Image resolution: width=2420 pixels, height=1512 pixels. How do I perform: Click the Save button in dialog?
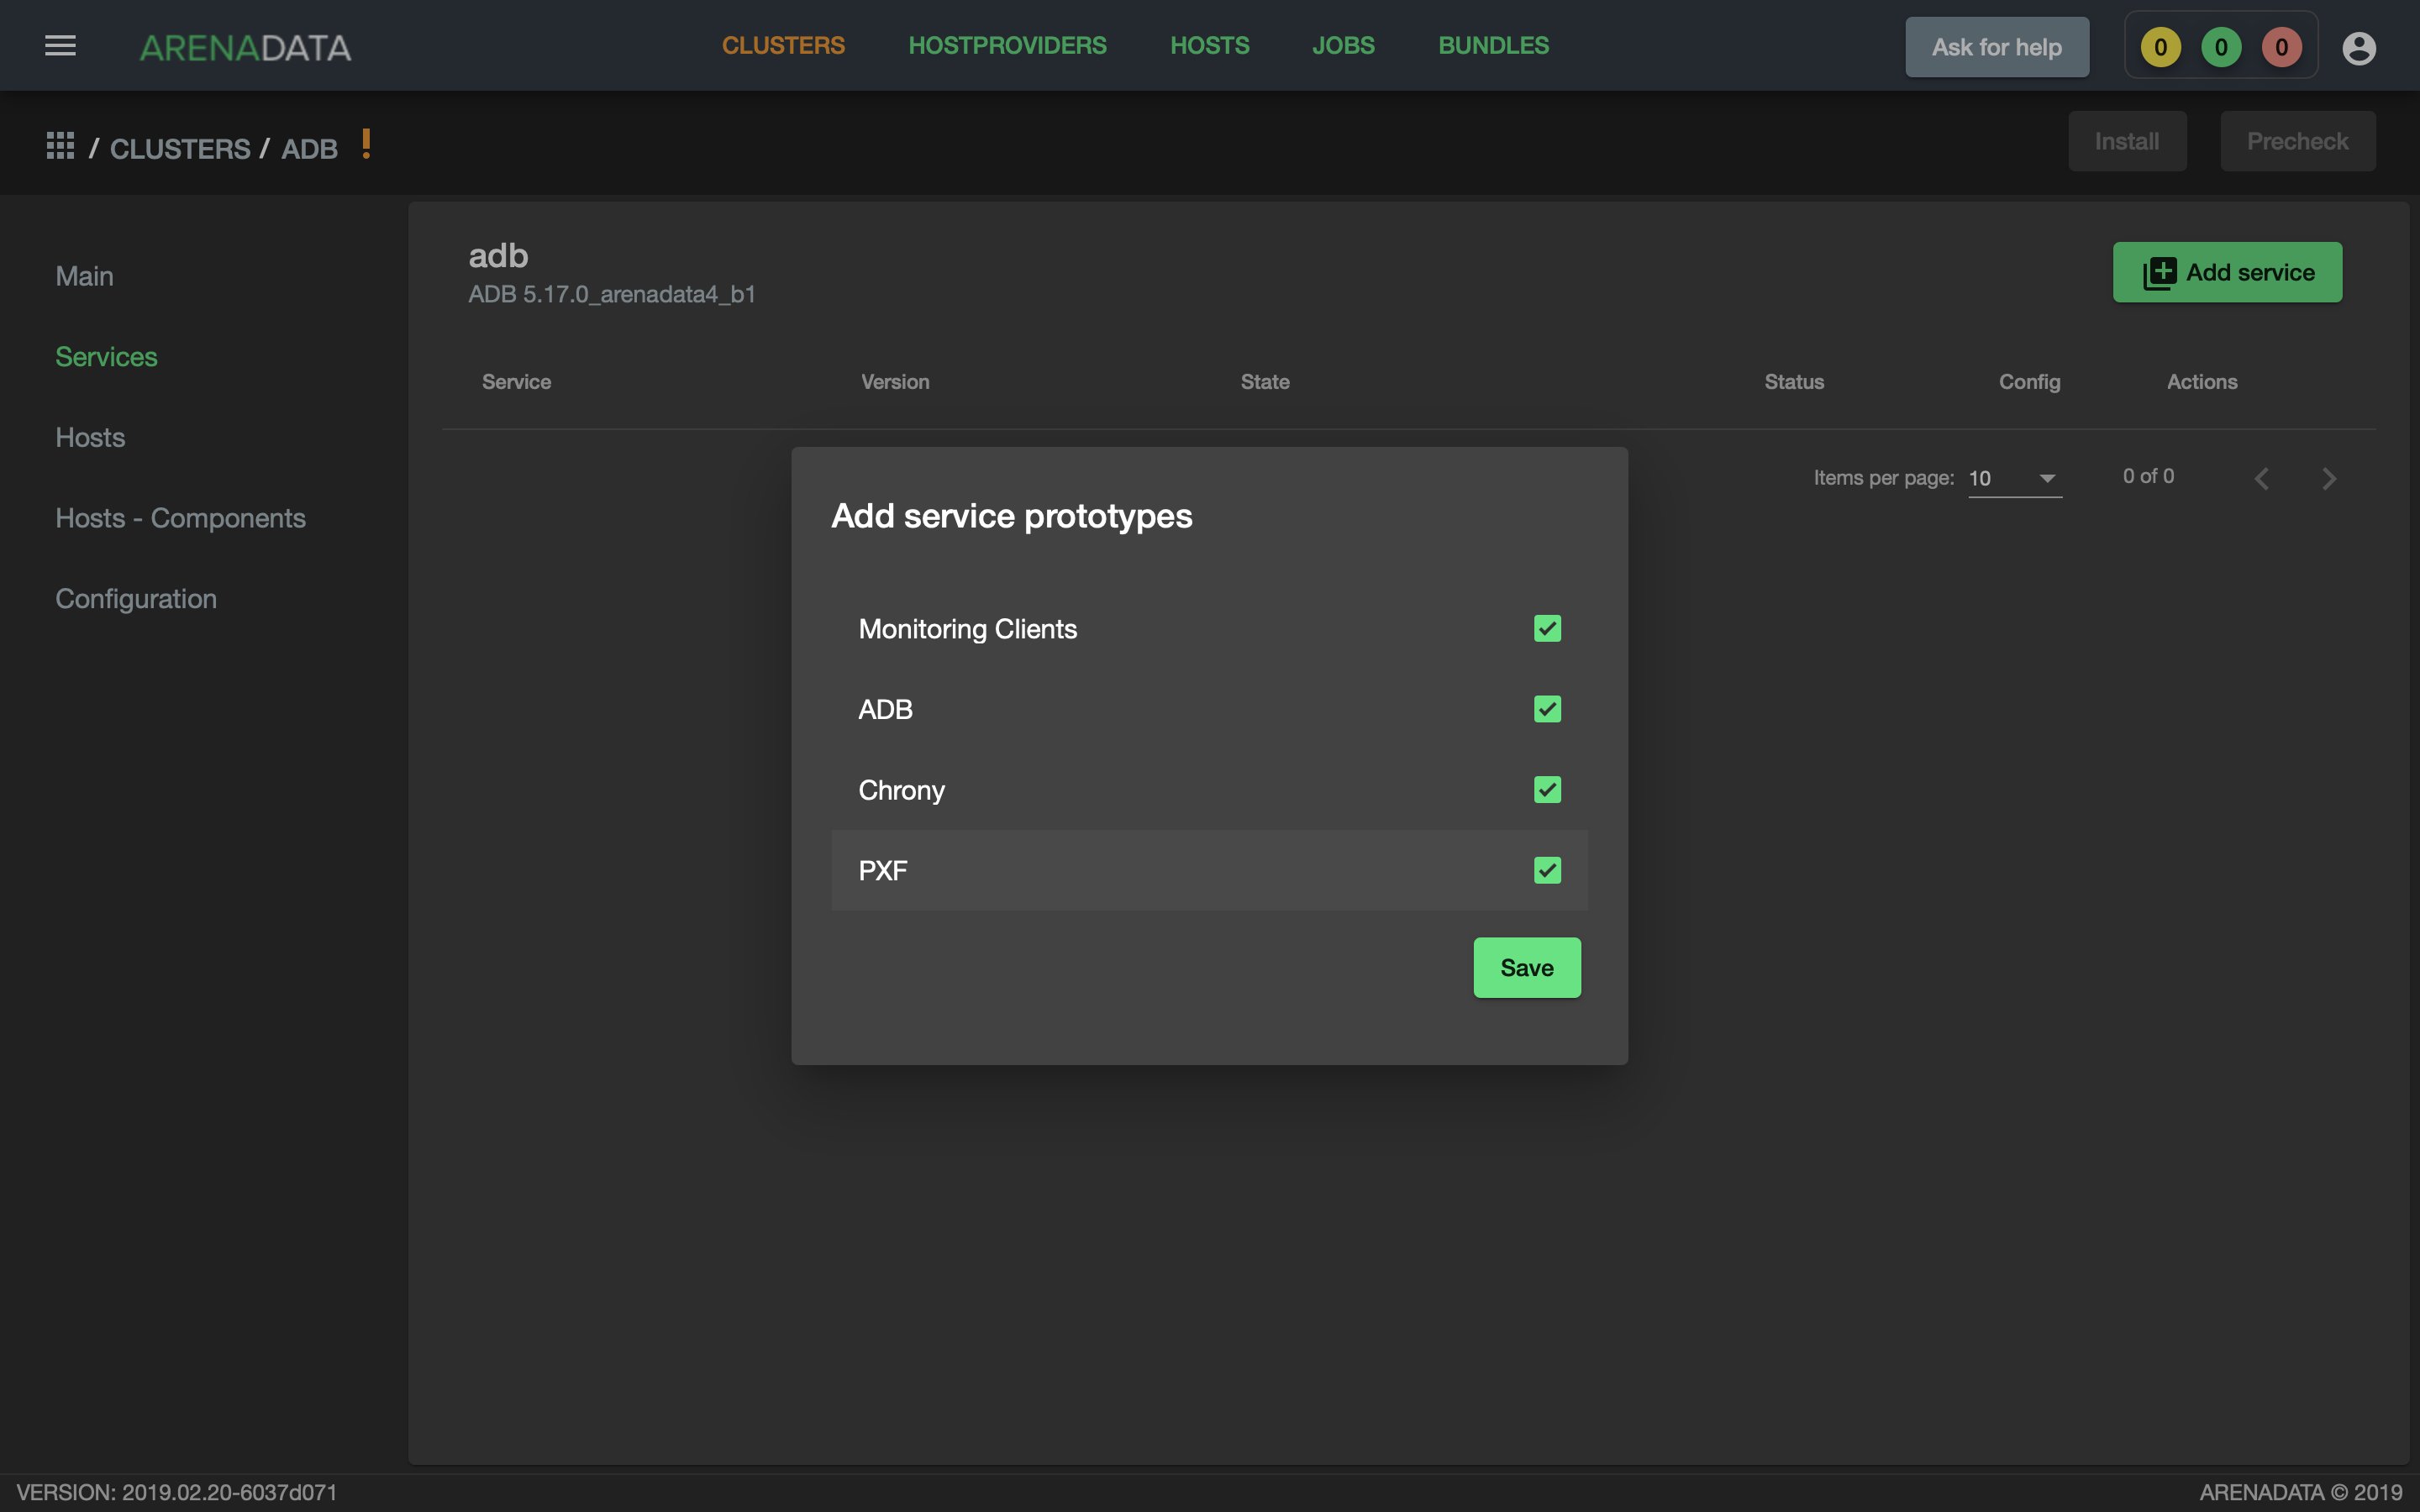coord(1527,967)
